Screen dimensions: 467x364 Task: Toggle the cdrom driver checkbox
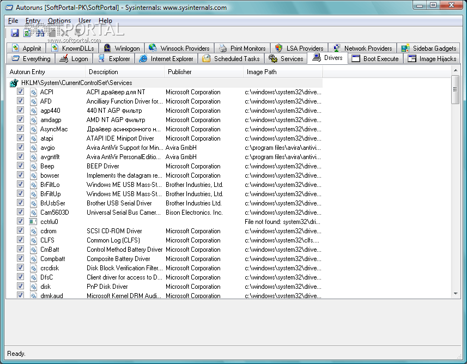pos(20,230)
